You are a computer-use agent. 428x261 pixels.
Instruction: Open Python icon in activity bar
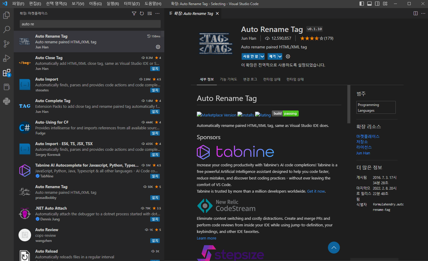tap(7, 101)
